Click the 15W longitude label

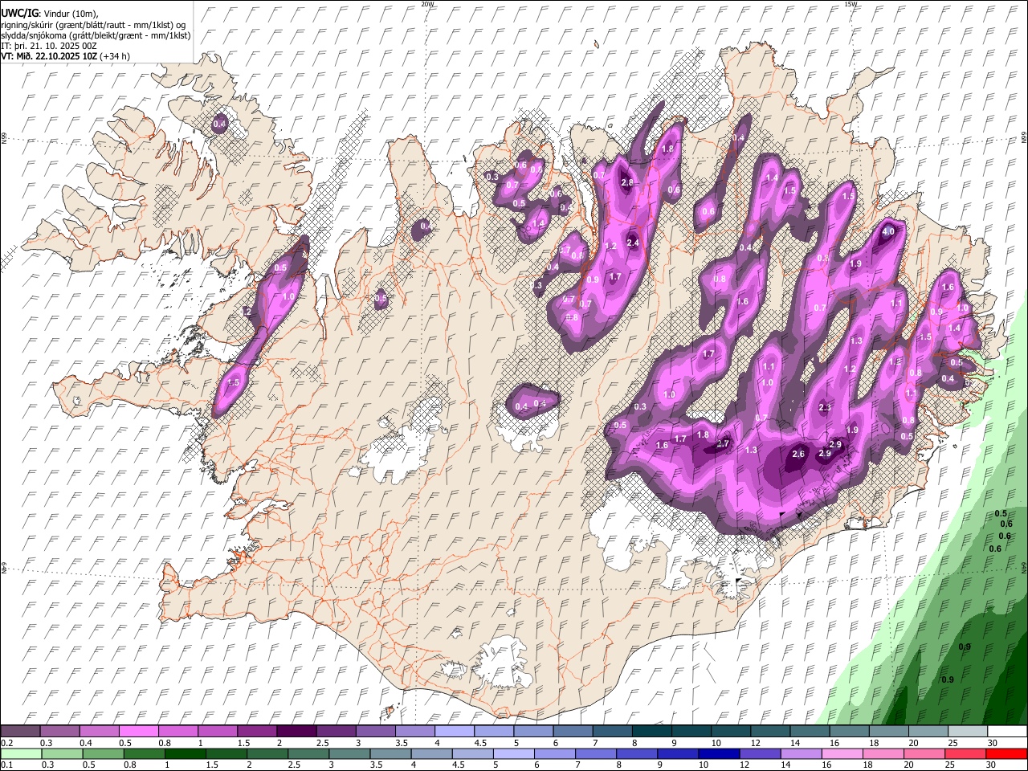click(851, 4)
